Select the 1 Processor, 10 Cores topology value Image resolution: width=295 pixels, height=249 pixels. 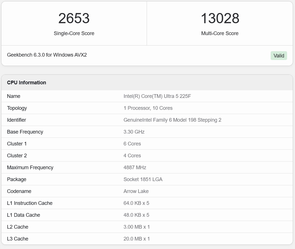point(148,108)
